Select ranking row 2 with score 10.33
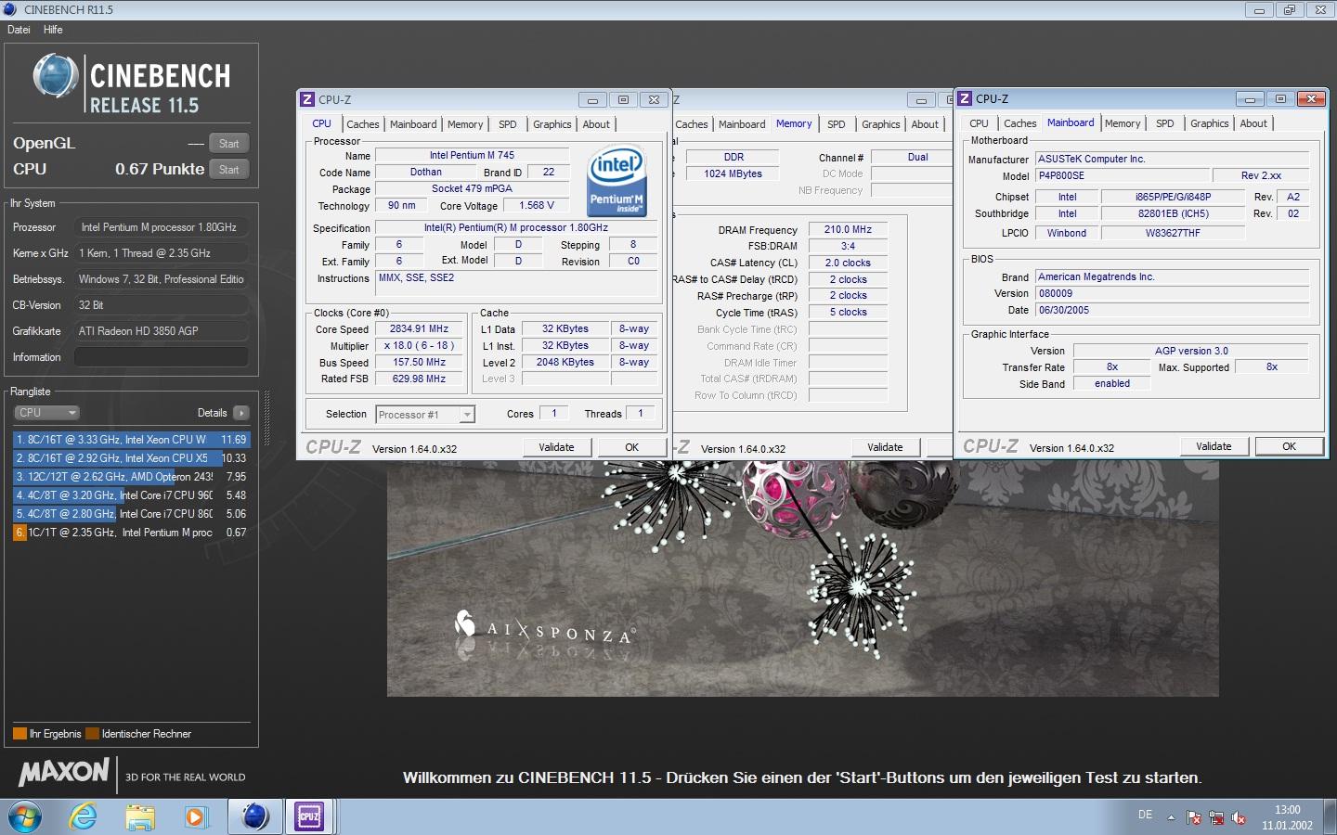The width and height of the screenshot is (1337, 835). click(x=132, y=458)
